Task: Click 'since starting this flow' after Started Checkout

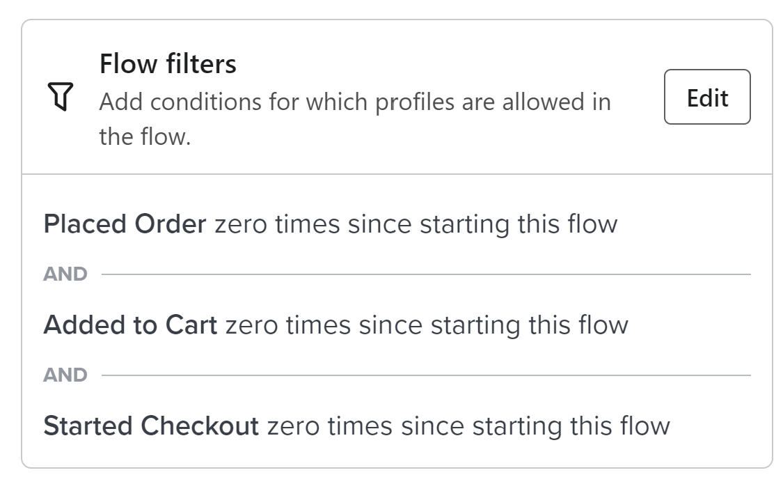Action: pos(535,426)
